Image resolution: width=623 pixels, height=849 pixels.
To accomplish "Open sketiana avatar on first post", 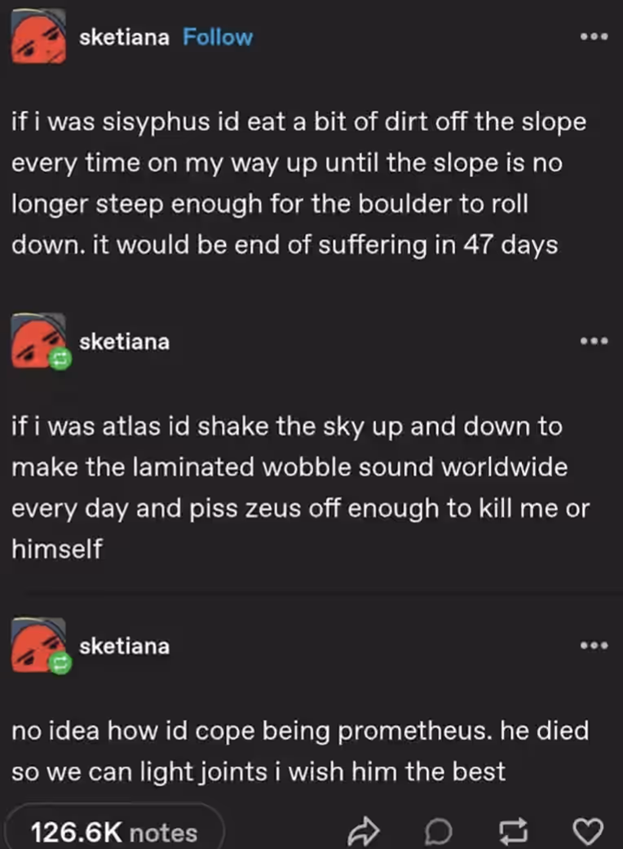I will click(x=38, y=36).
